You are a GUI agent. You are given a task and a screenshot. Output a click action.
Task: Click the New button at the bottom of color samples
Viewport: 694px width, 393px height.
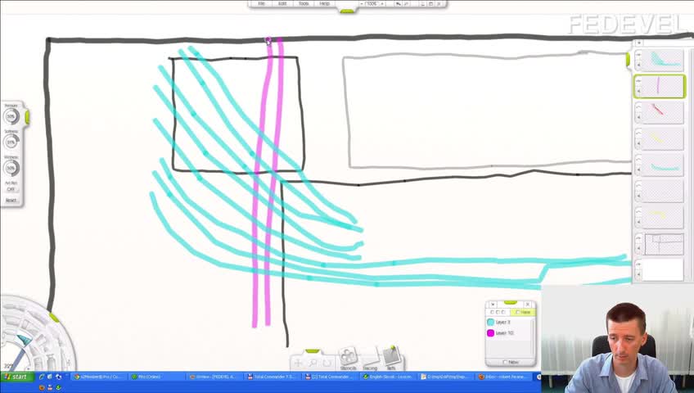click(x=511, y=362)
